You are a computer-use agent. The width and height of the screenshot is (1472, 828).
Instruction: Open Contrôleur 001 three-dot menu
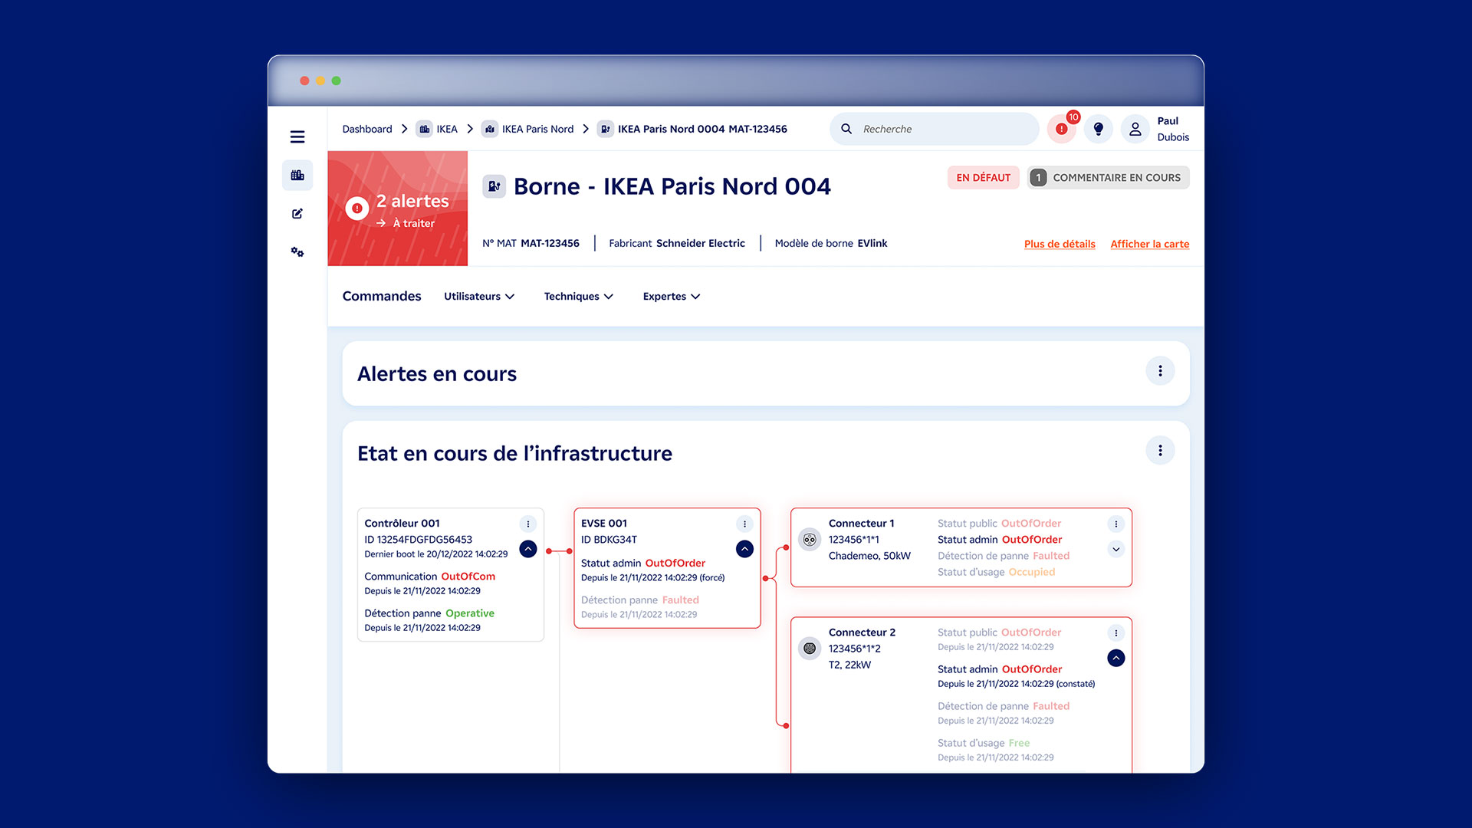pyautogui.click(x=528, y=524)
